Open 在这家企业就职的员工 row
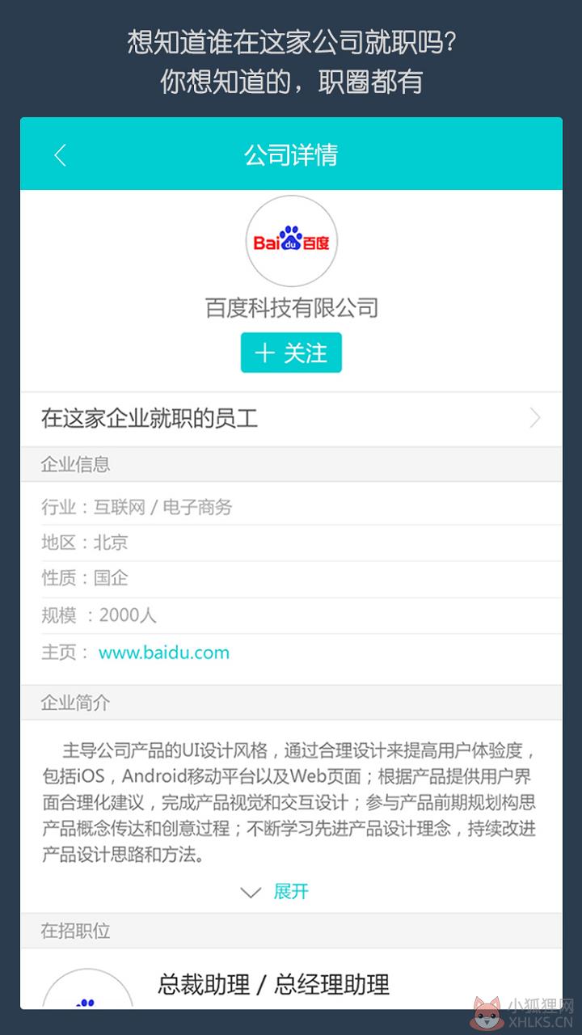582x1035 pixels. pos(291,419)
